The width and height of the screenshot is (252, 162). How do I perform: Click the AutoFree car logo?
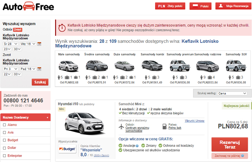coord(28,7)
